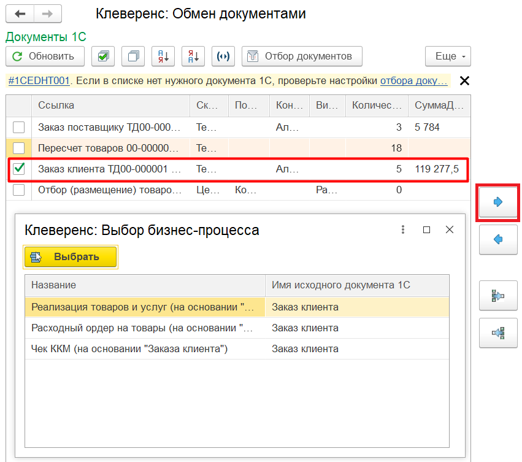Click the 119 277,5 sum cell
Screen dimensions: 522x462
(437, 169)
